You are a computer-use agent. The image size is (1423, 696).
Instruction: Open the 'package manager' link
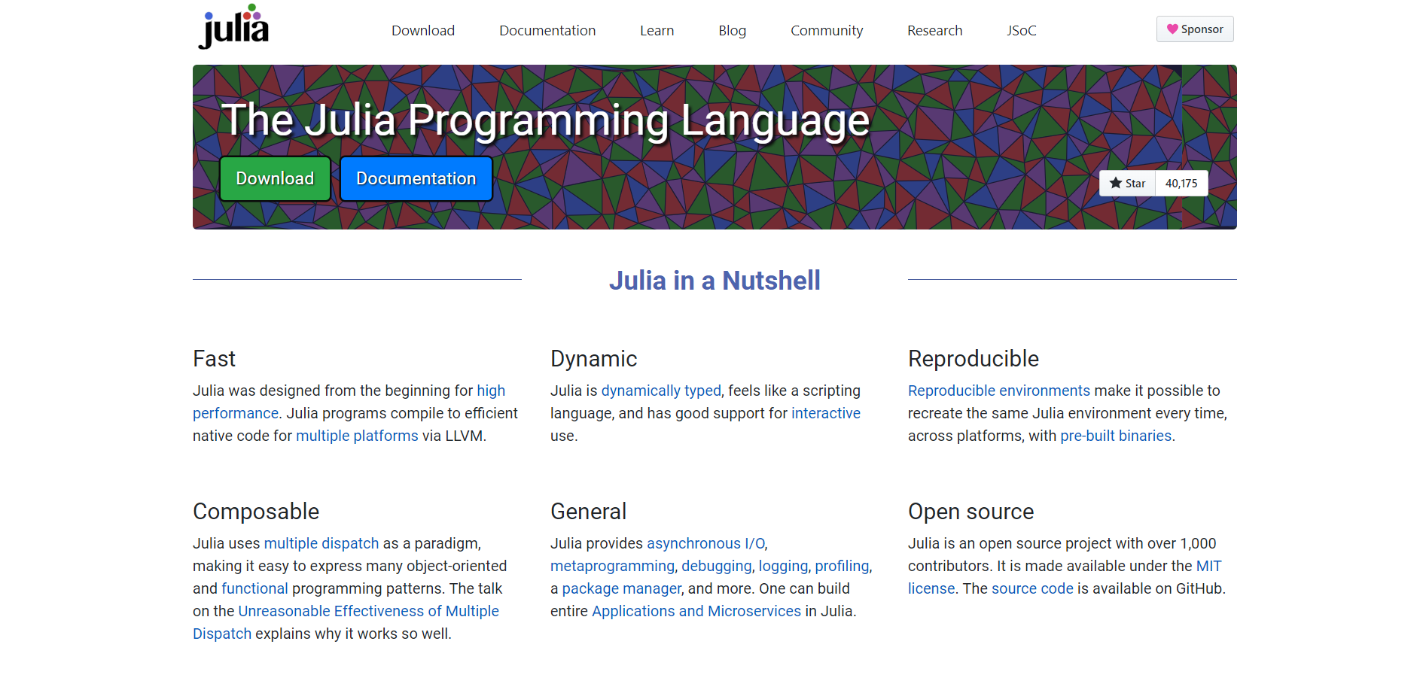[621, 588]
